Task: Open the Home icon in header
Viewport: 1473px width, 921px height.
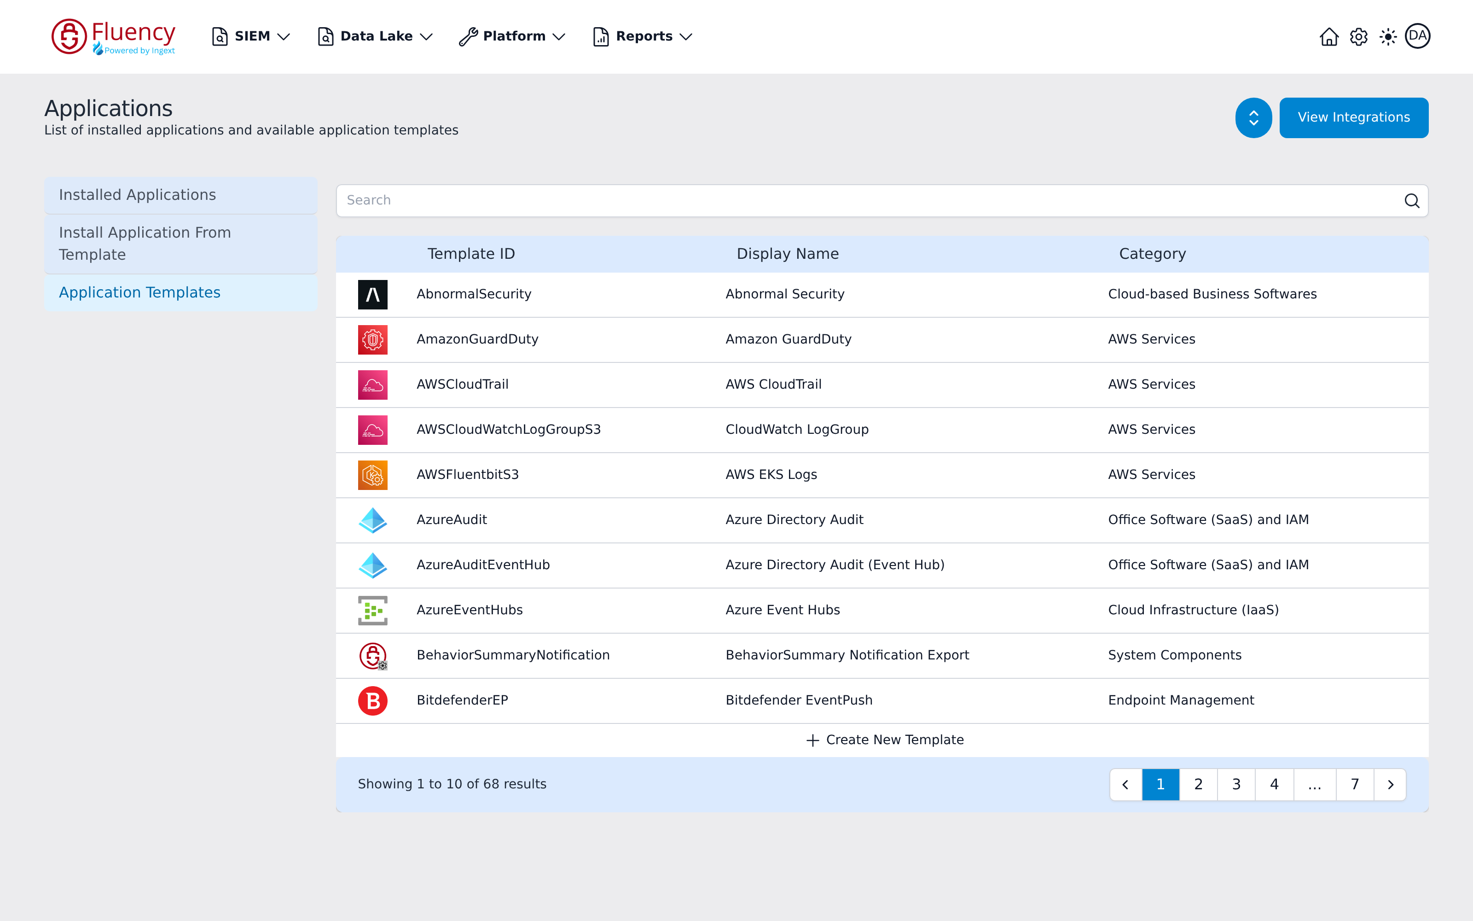Action: [x=1329, y=36]
